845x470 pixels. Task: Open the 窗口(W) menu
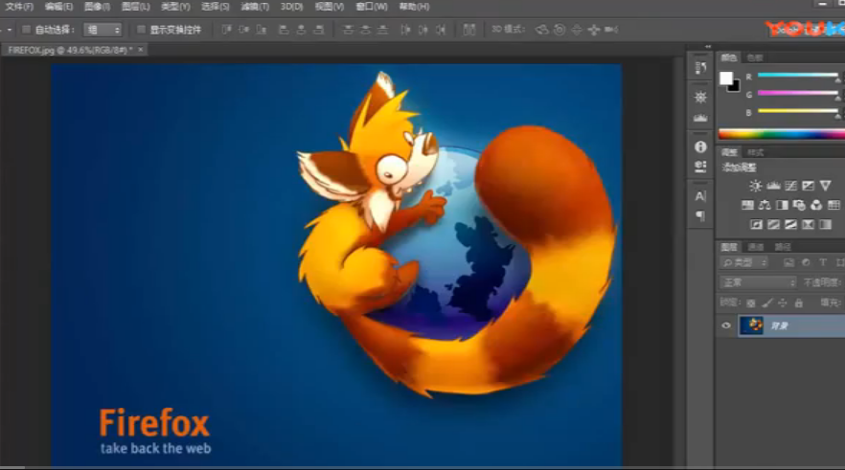click(372, 7)
